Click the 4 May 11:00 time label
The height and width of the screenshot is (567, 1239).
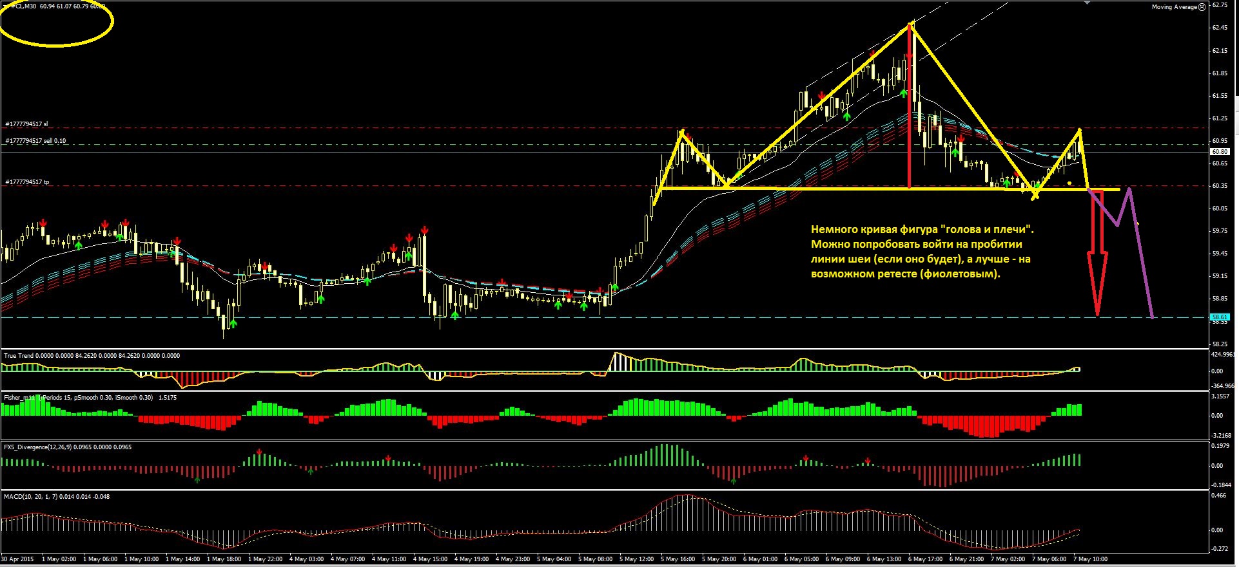tap(389, 559)
